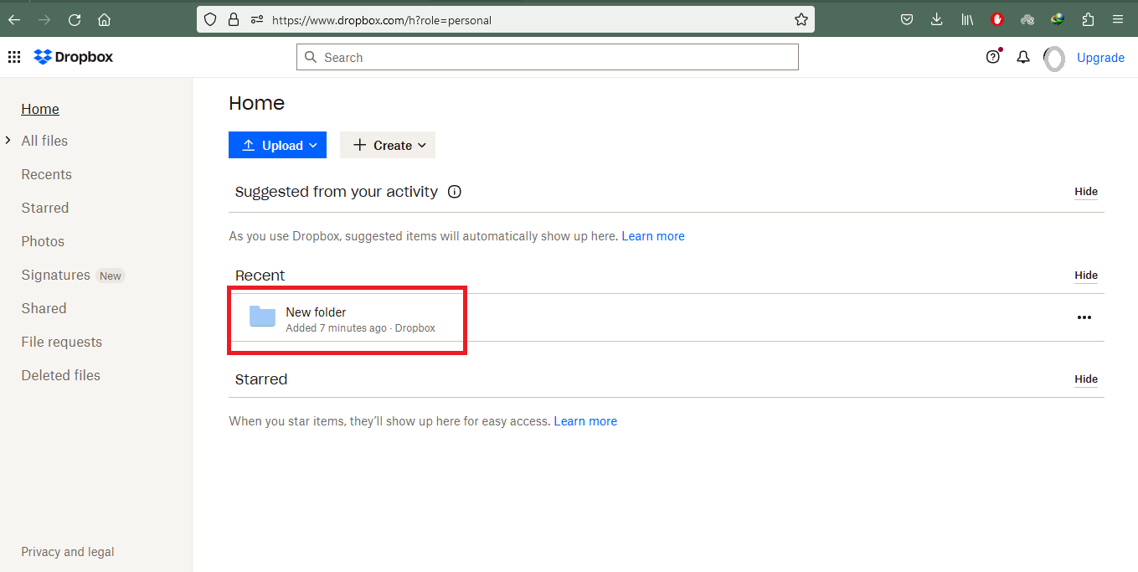Open the Pocket save icon
The height and width of the screenshot is (572, 1138).
click(907, 19)
